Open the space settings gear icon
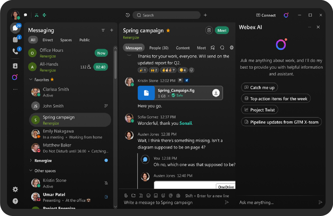 pyautogui.click(x=232, y=48)
